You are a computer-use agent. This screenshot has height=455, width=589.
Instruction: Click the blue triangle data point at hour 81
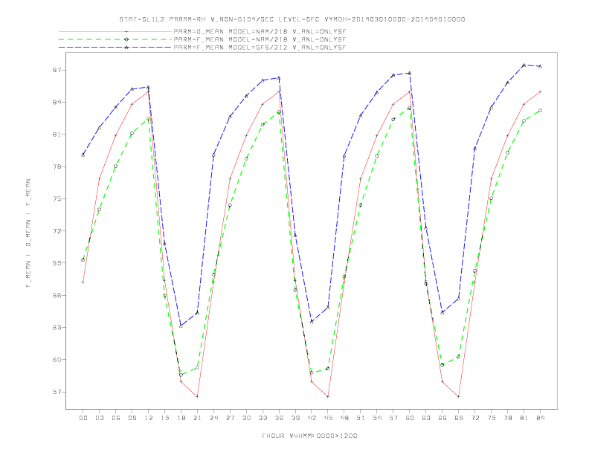pyautogui.click(x=524, y=65)
